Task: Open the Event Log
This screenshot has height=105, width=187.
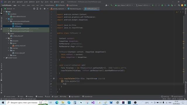Action: [165, 97]
